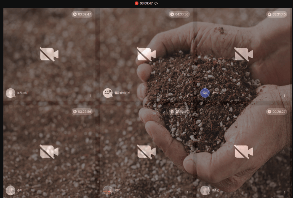Click the username 월급쟁이진진
The height and width of the screenshot is (198, 293).
pos(122,93)
